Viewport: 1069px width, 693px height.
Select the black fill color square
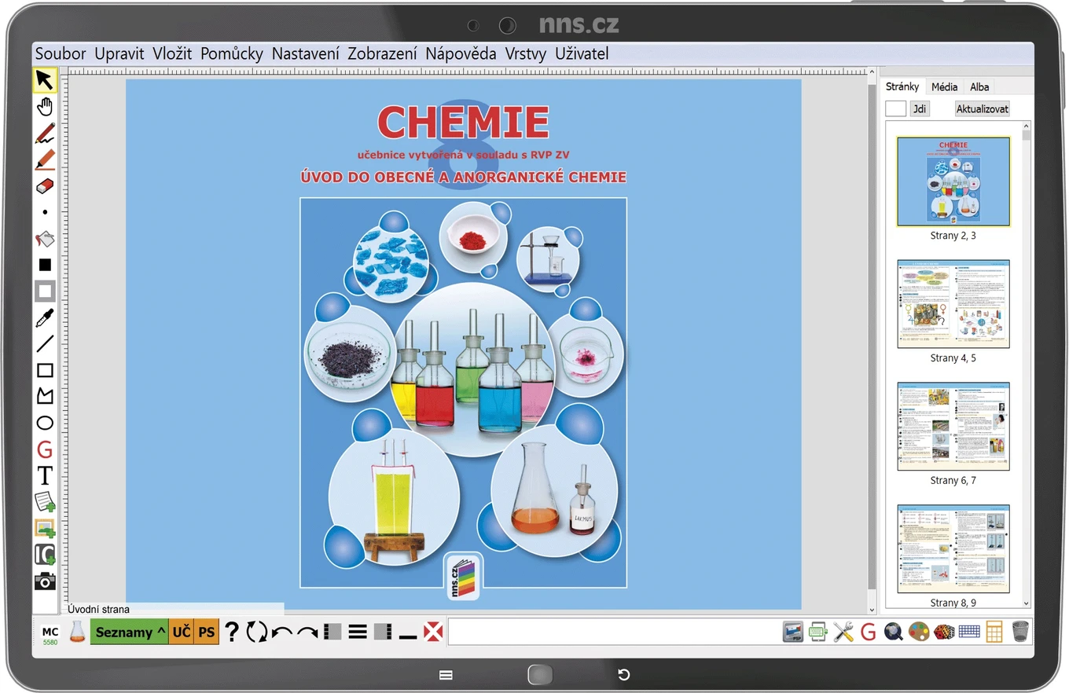pyautogui.click(x=45, y=265)
